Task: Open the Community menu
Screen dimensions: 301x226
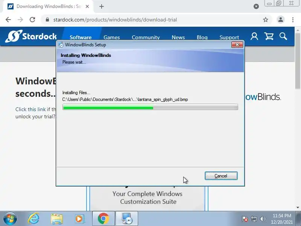Action: click(x=146, y=37)
